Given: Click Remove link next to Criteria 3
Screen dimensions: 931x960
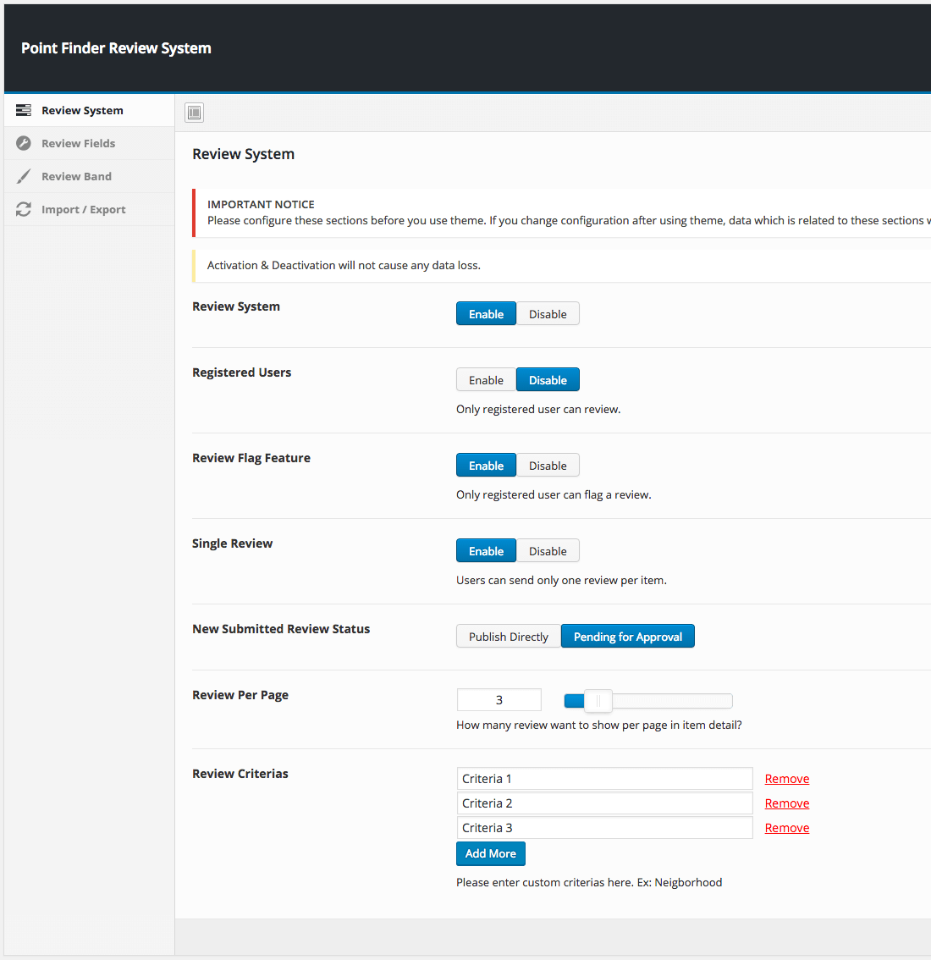Looking at the screenshot, I should (x=786, y=828).
